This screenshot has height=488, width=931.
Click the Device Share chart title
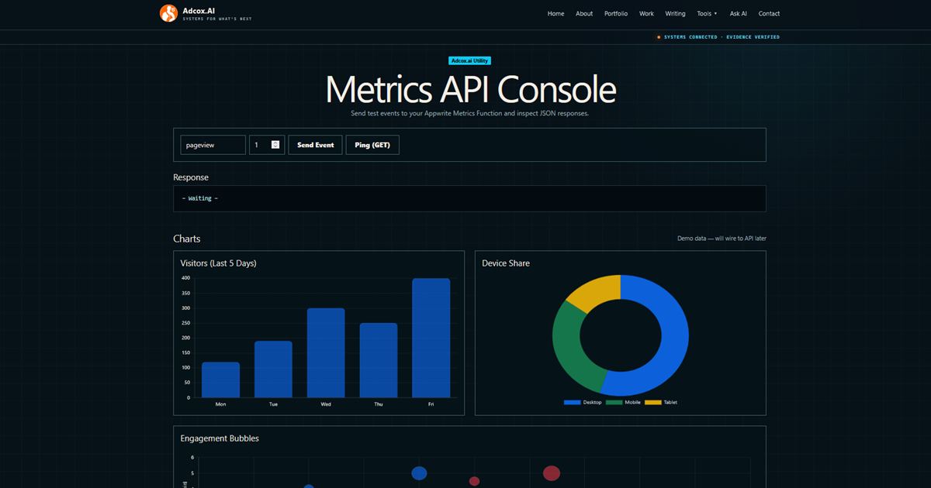(506, 263)
